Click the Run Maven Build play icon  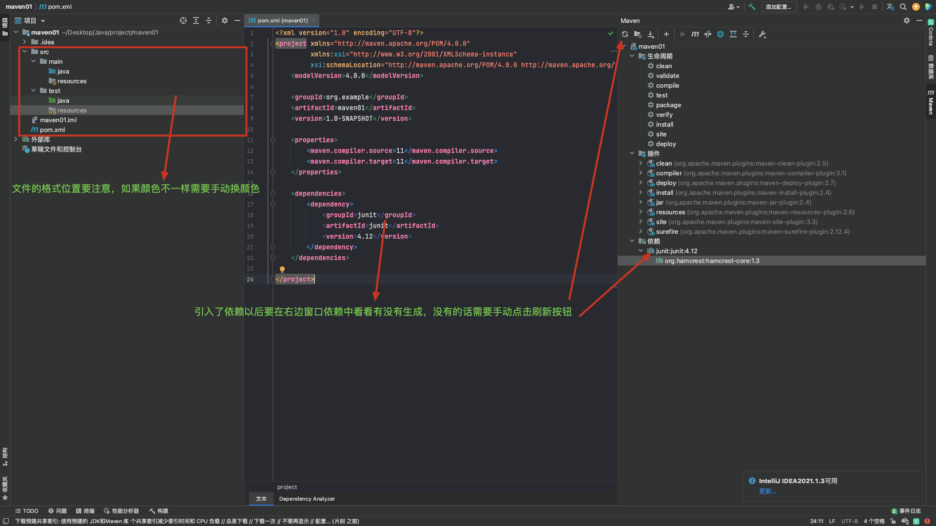coord(682,34)
